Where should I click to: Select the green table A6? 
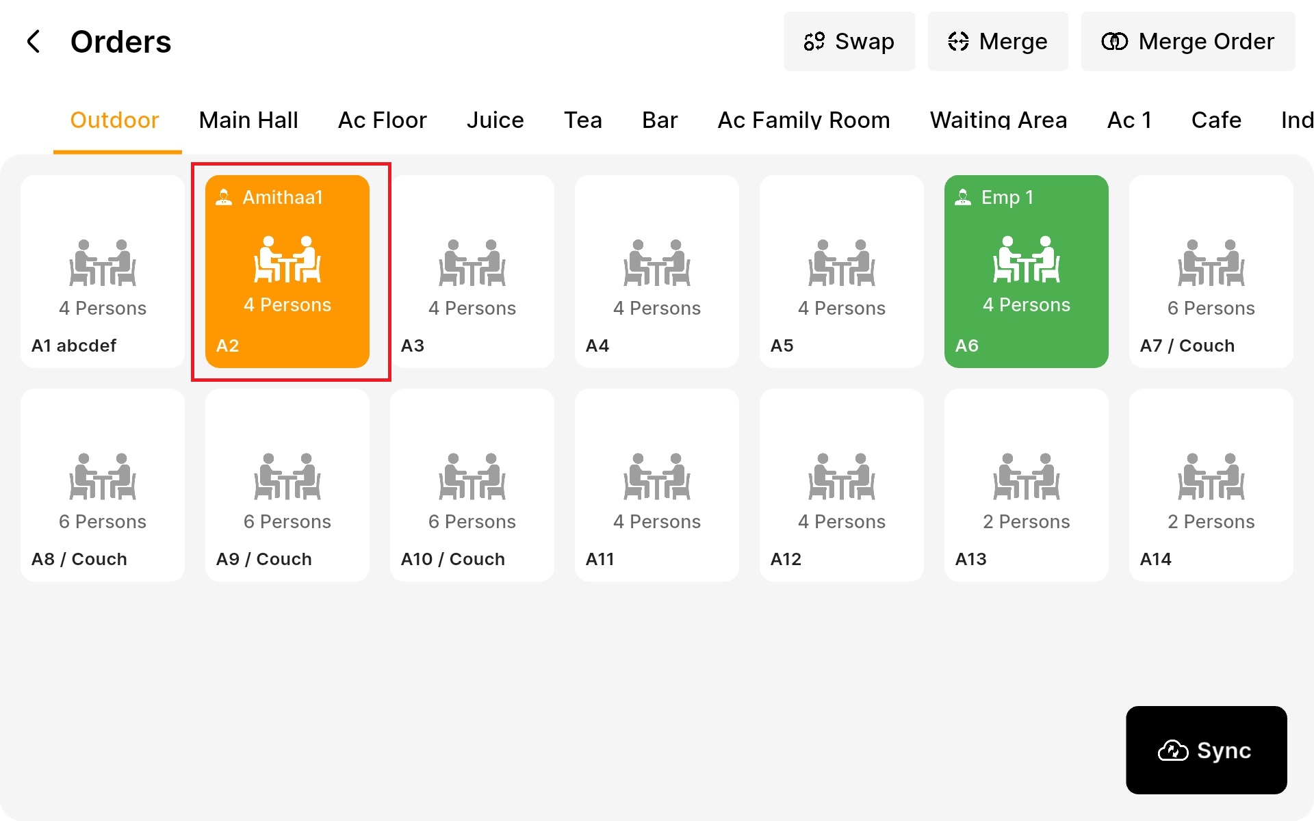[x=1026, y=272]
